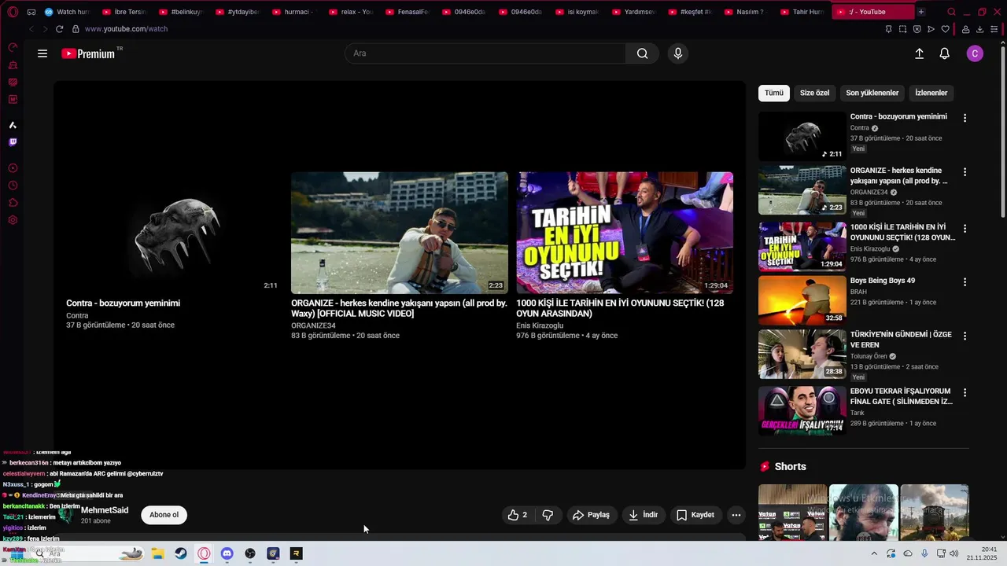Open sidebar title 'Contra - bozuyorum yeminimi'
Viewport: 1007px width, 566px height.
coord(898,116)
